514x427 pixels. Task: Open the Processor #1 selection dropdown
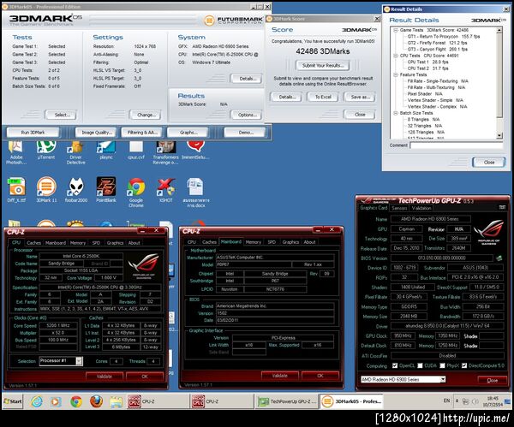[79, 361]
